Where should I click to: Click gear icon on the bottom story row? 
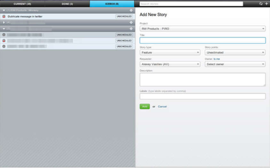[4, 47]
